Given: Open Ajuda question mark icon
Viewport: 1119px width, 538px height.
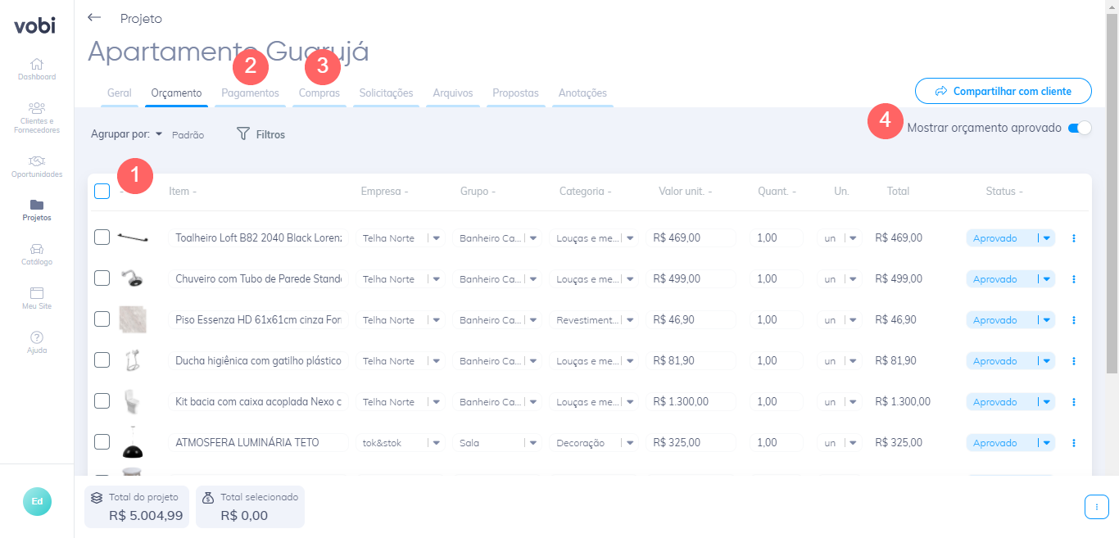Looking at the screenshot, I should [x=37, y=337].
